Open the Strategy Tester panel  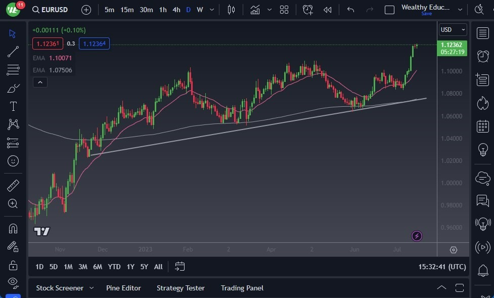pyautogui.click(x=181, y=288)
